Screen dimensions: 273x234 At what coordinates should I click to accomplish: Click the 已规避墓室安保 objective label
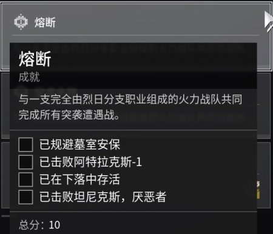click(x=80, y=144)
